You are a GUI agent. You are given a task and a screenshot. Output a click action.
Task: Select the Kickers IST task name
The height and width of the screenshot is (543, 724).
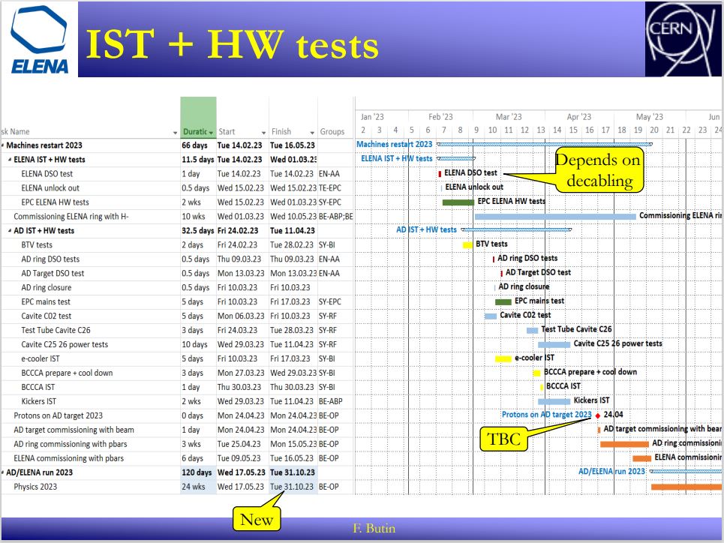[39, 402]
